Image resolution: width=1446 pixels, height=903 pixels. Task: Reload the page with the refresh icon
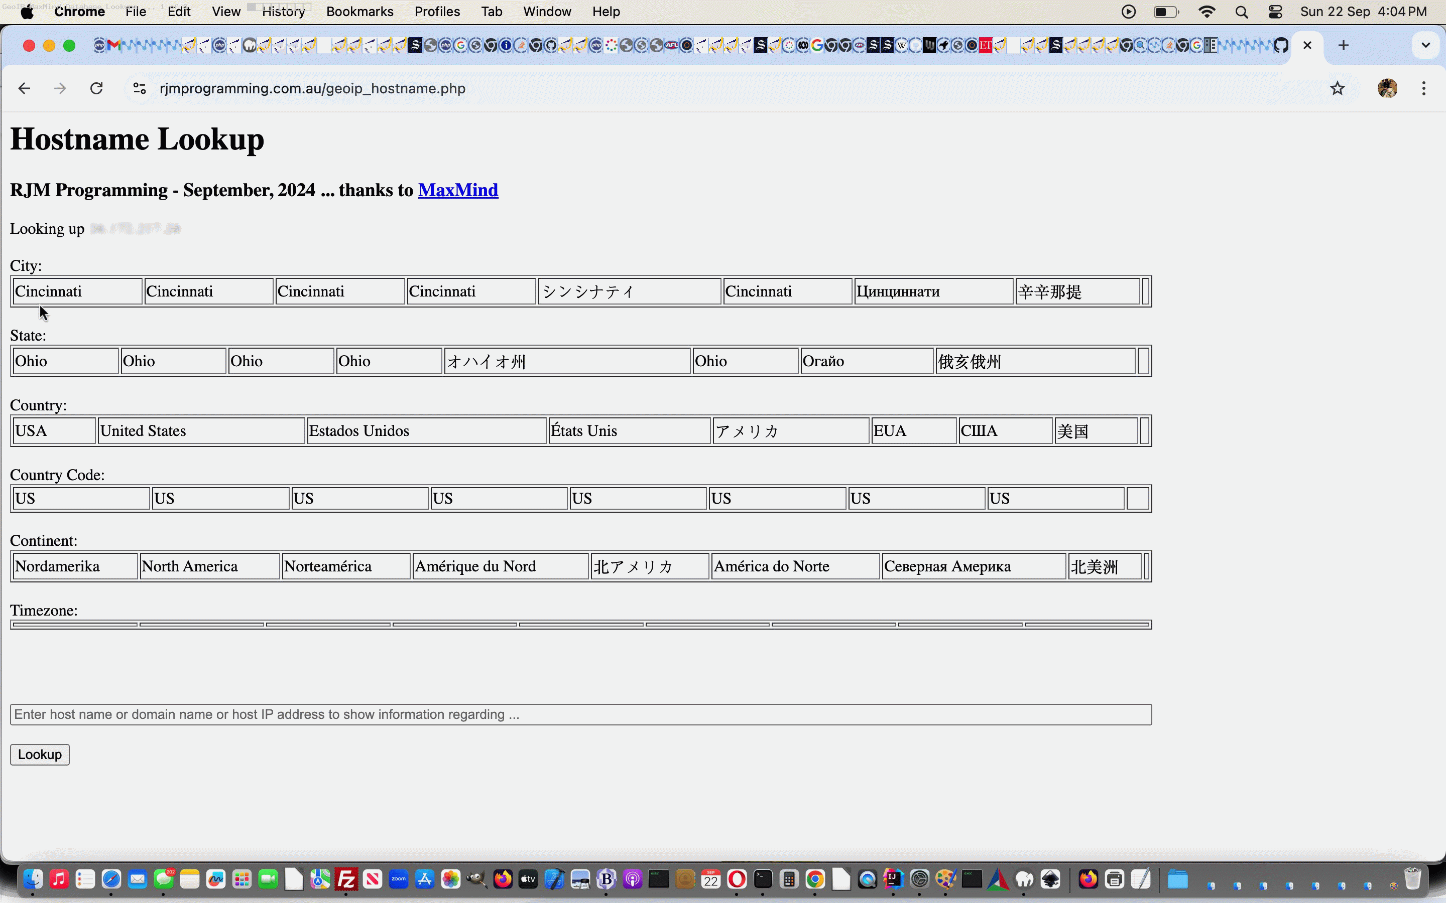[x=96, y=88]
